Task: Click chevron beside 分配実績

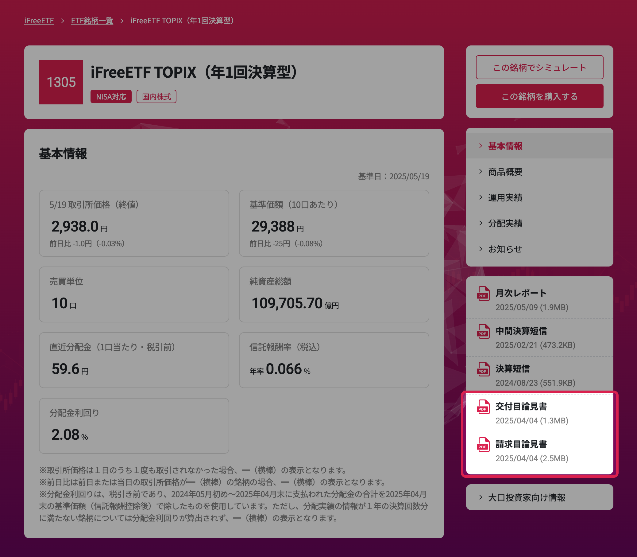Action: pos(481,223)
